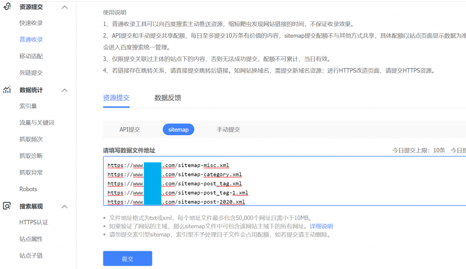Screen dimensions: 466x269
Task: Open the 索引量 statistics page
Action: click(x=28, y=106)
